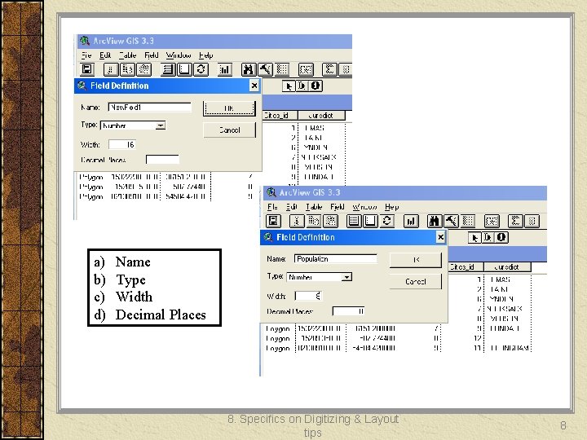
Task: Open Edit menu in Population window
Action: click(291, 207)
